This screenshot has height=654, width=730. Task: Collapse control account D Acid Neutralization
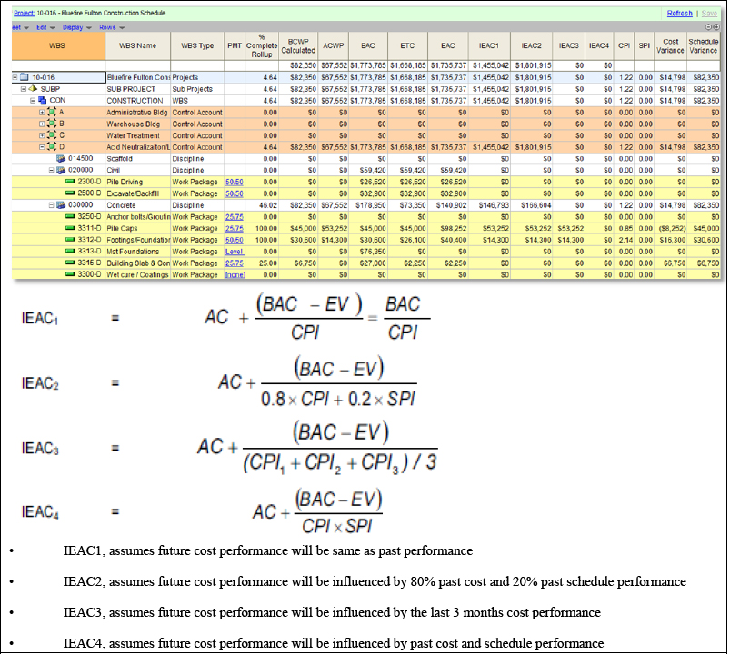(42, 147)
